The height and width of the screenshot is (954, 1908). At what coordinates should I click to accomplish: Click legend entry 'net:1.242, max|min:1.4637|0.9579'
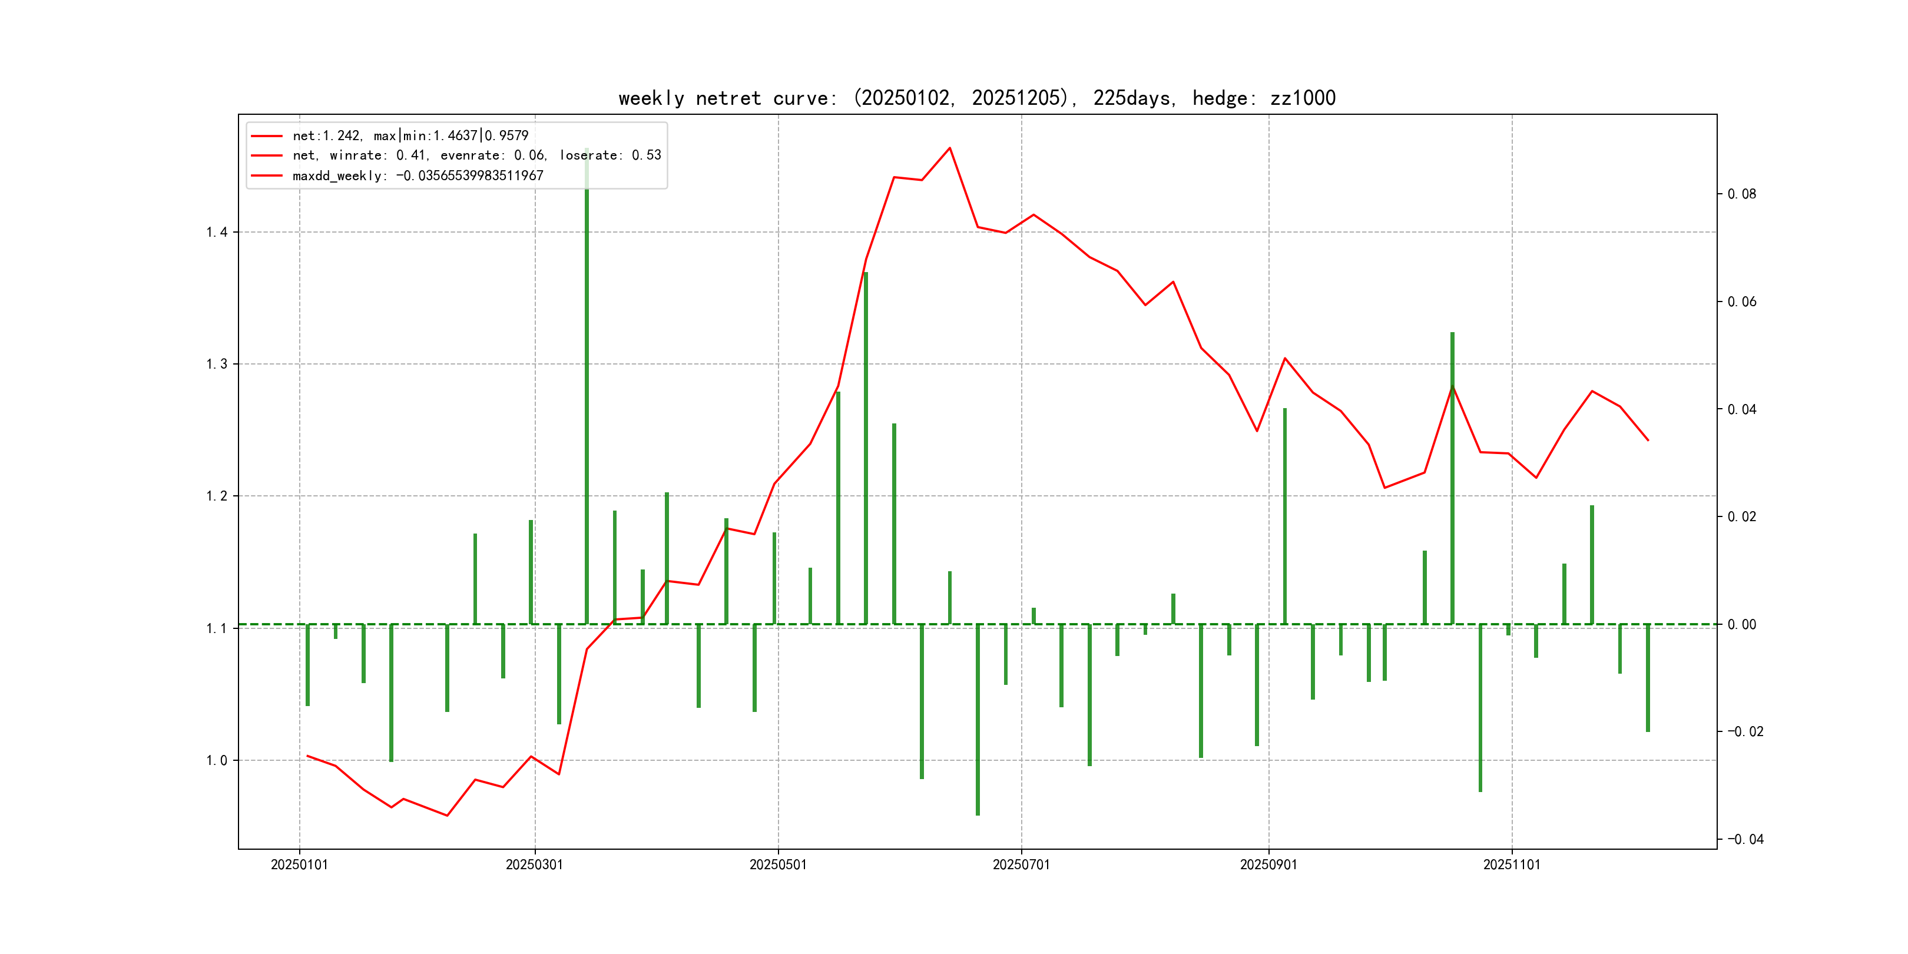[x=410, y=135]
